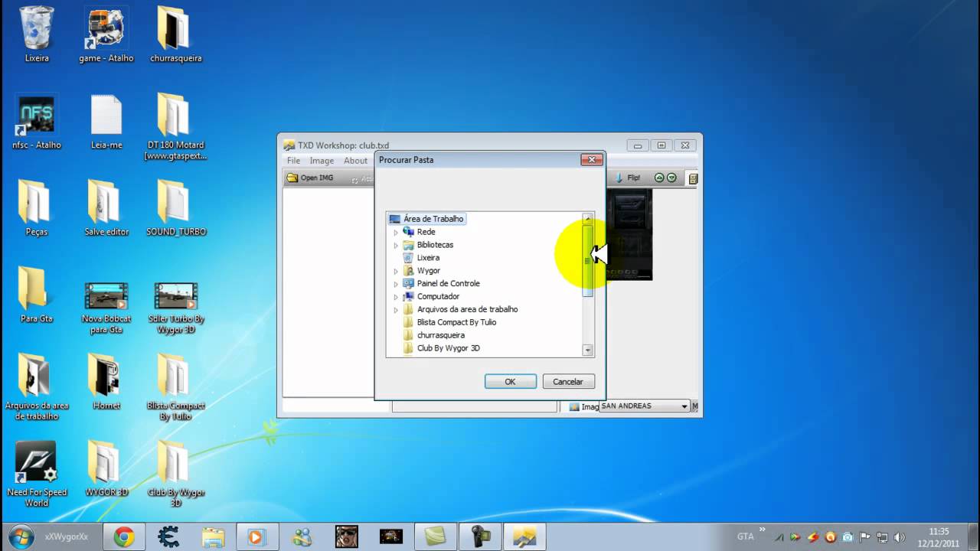Open Windows Media Player from the taskbar
This screenshot has height=551, width=980.
point(257,536)
